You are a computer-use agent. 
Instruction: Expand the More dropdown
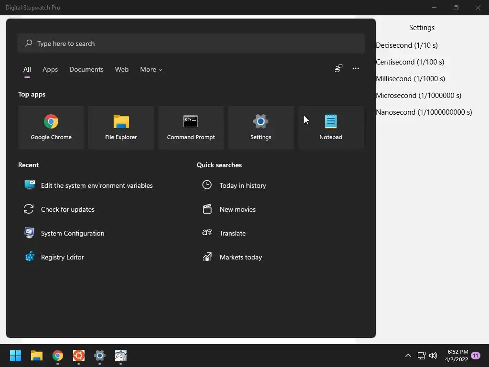151,69
